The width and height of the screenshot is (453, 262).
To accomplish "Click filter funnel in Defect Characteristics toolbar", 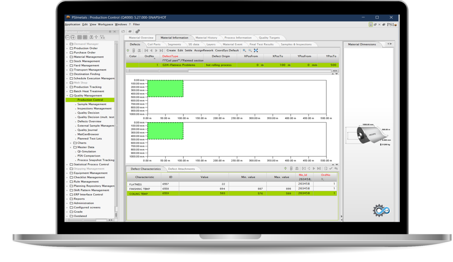I will coord(285,169).
